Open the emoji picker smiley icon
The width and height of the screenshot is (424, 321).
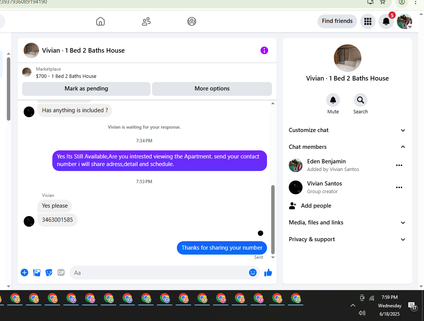[253, 273]
